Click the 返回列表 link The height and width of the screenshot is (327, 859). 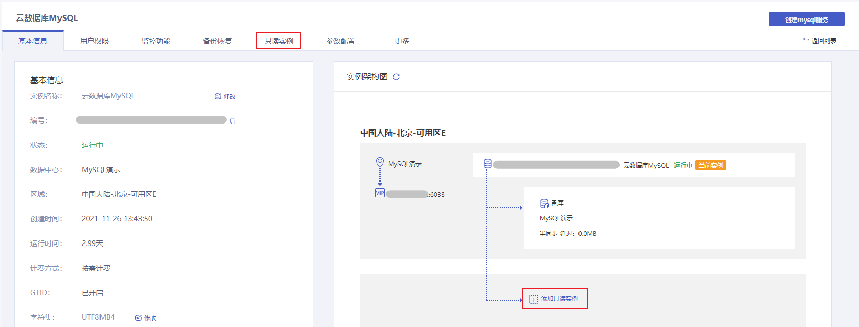point(824,41)
